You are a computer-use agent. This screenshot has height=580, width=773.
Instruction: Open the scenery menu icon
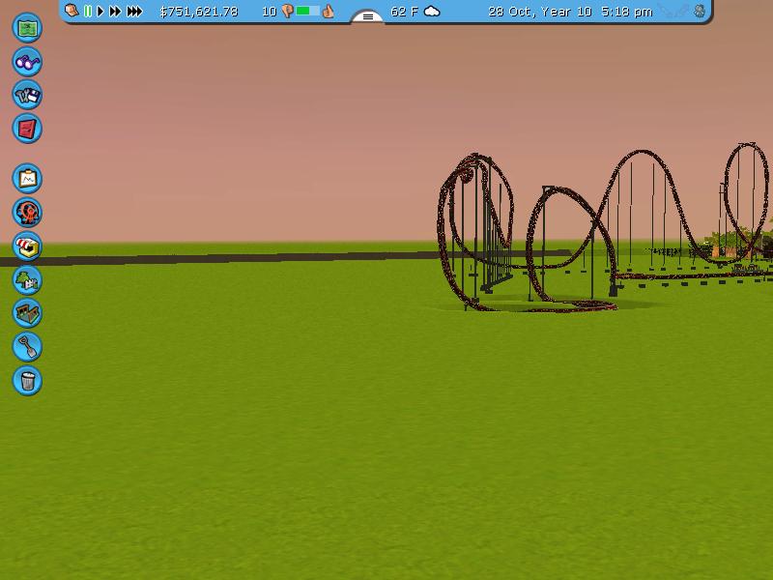click(x=27, y=279)
